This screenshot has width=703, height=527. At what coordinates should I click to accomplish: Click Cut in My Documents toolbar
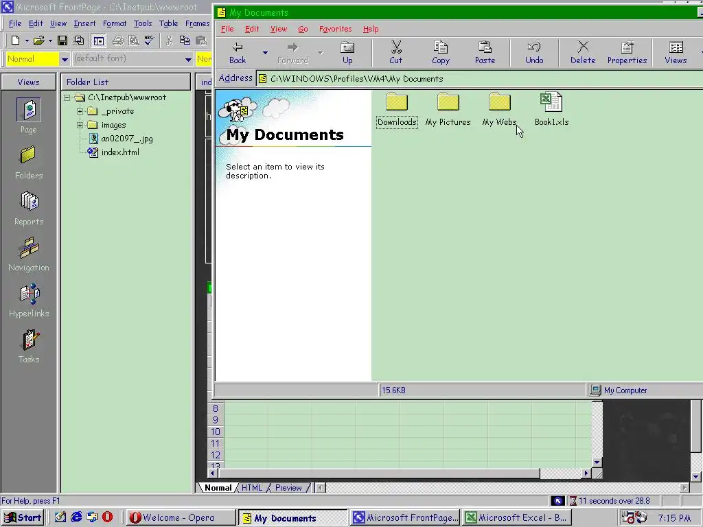point(396,53)
